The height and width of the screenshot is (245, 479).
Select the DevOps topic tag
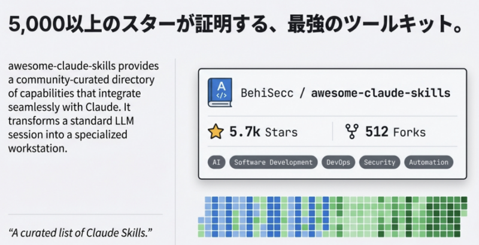tap(339, 162)
